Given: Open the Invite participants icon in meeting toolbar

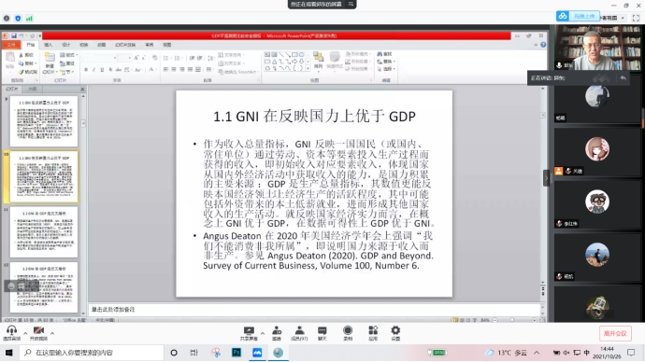Looking at the screenshot, I should pyautogui.click(x=277, y=333).
